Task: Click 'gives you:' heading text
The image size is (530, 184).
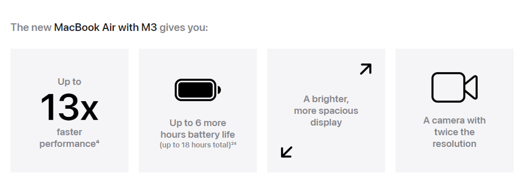Action: 184,28
